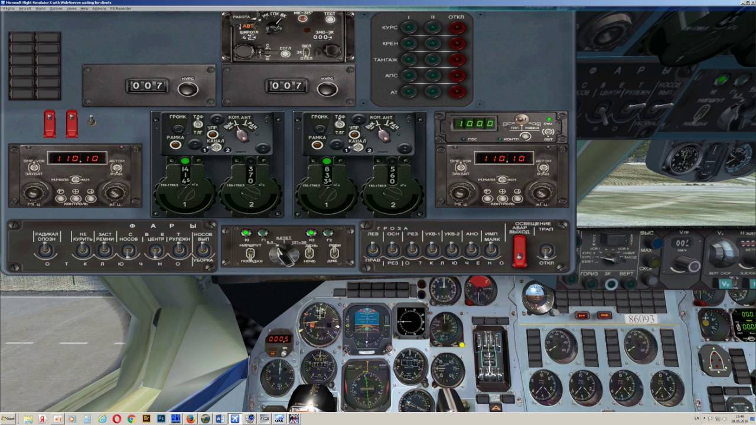Open Microsoft Word from the taskbar
756x425 pixels.
220,419
